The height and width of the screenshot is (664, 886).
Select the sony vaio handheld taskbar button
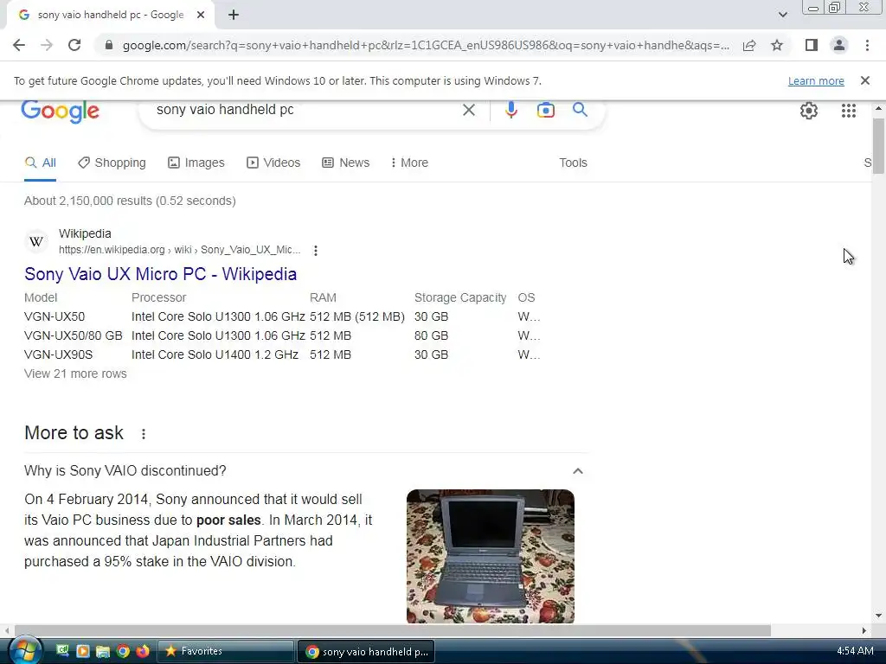[366, 651]
